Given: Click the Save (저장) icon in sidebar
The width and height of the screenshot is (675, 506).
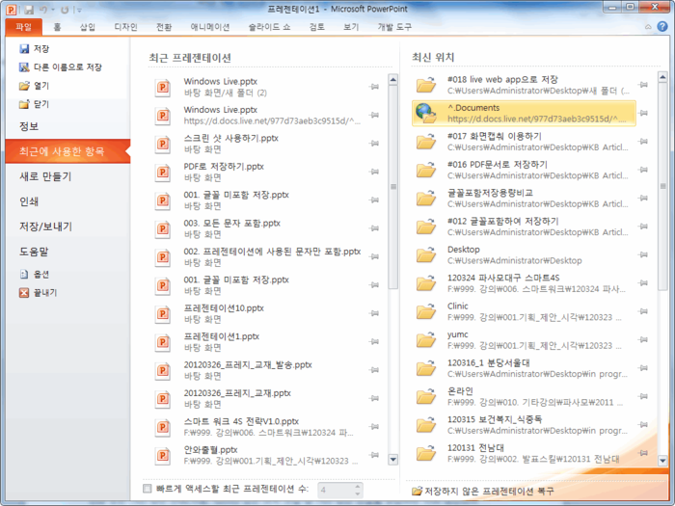Looking at the screenshot, I should point(24,49).
